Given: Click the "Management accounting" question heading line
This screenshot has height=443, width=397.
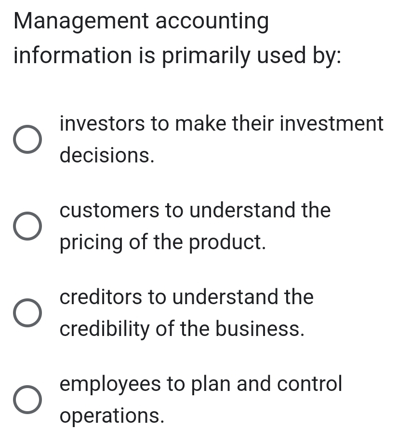Looking at the screenshot, I should tap(141, 22).
